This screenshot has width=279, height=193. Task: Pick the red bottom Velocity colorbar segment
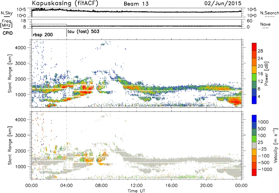[254, 172]
